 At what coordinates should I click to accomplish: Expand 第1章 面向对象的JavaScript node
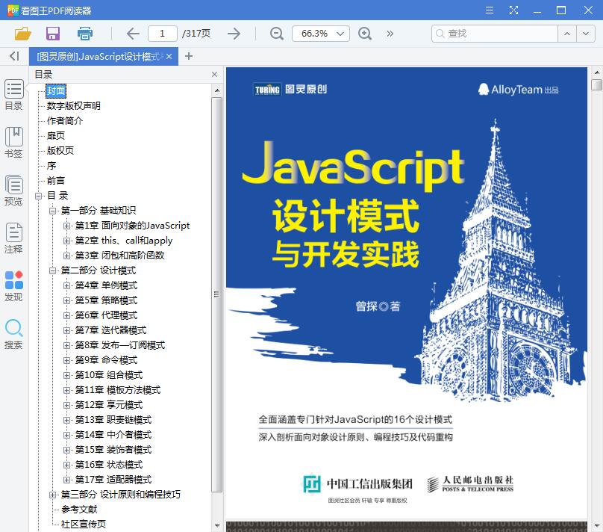(66, 226)
